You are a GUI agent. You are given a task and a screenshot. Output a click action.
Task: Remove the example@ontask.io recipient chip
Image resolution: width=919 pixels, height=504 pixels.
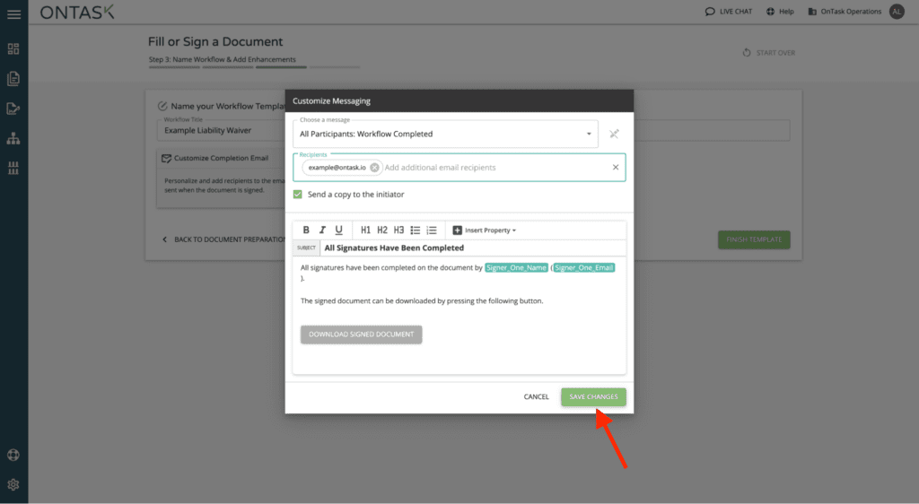[374, 168]
